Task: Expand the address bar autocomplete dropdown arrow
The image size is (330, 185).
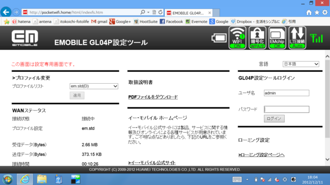Action: pos(148,12)
